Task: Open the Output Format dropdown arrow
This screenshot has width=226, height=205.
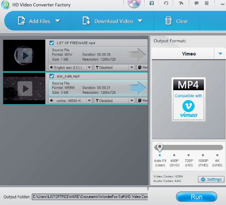Action: coord(220,54)
